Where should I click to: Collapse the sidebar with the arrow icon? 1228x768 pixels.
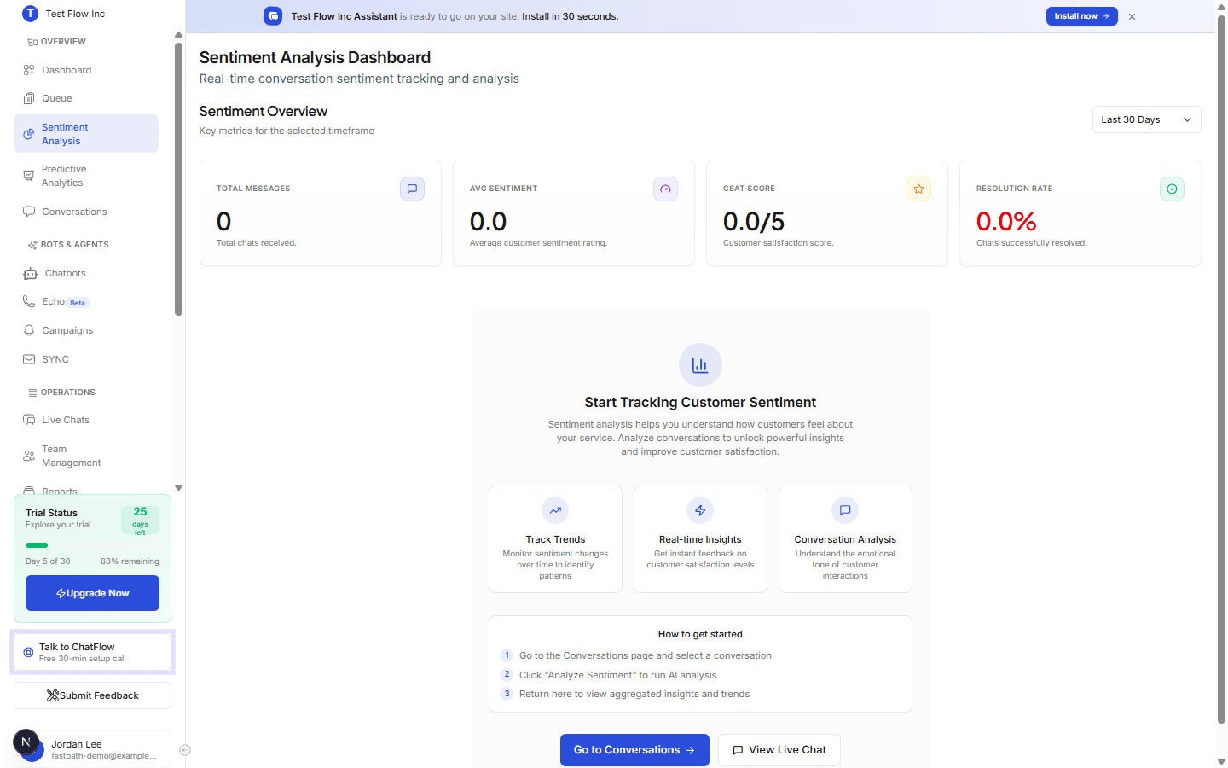185,750
